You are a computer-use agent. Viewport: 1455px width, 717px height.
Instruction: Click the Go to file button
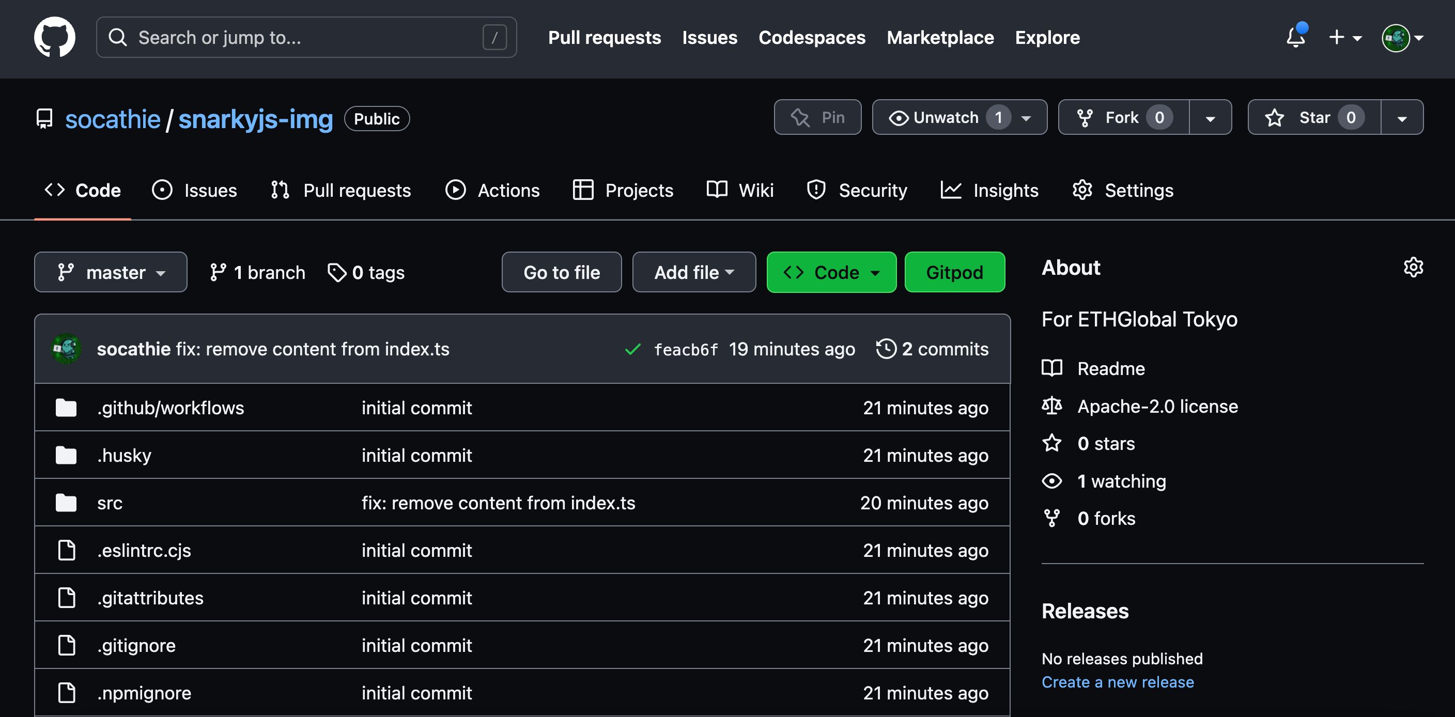[x=562, y=272]
